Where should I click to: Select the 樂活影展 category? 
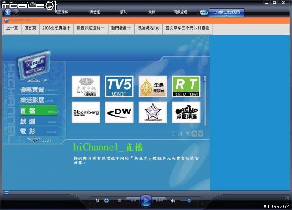tap(39, 100)
